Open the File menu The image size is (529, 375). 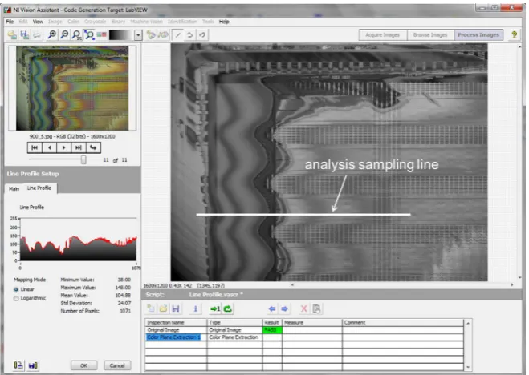point(10,22)
